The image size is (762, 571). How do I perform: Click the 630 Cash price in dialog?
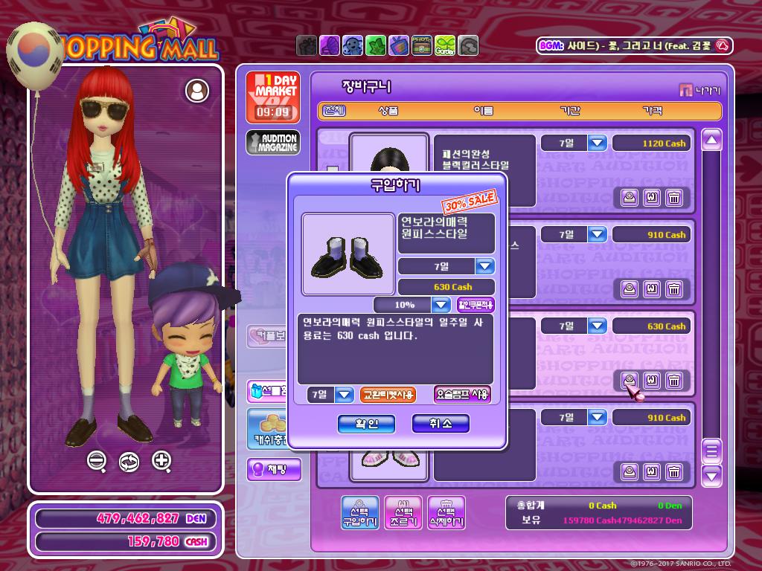[446, 287]
